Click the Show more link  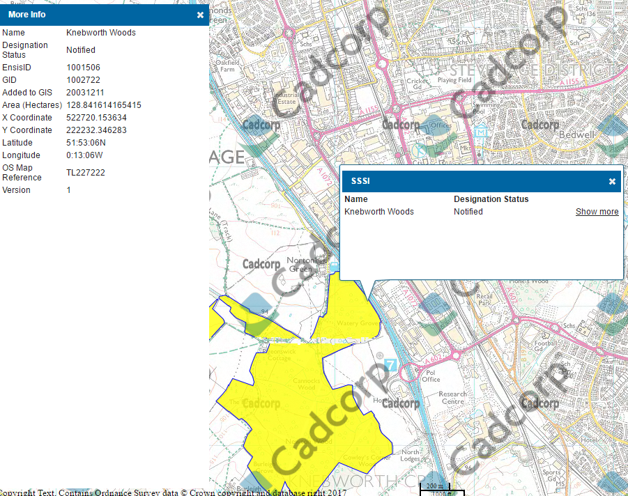tap(597, 212)
